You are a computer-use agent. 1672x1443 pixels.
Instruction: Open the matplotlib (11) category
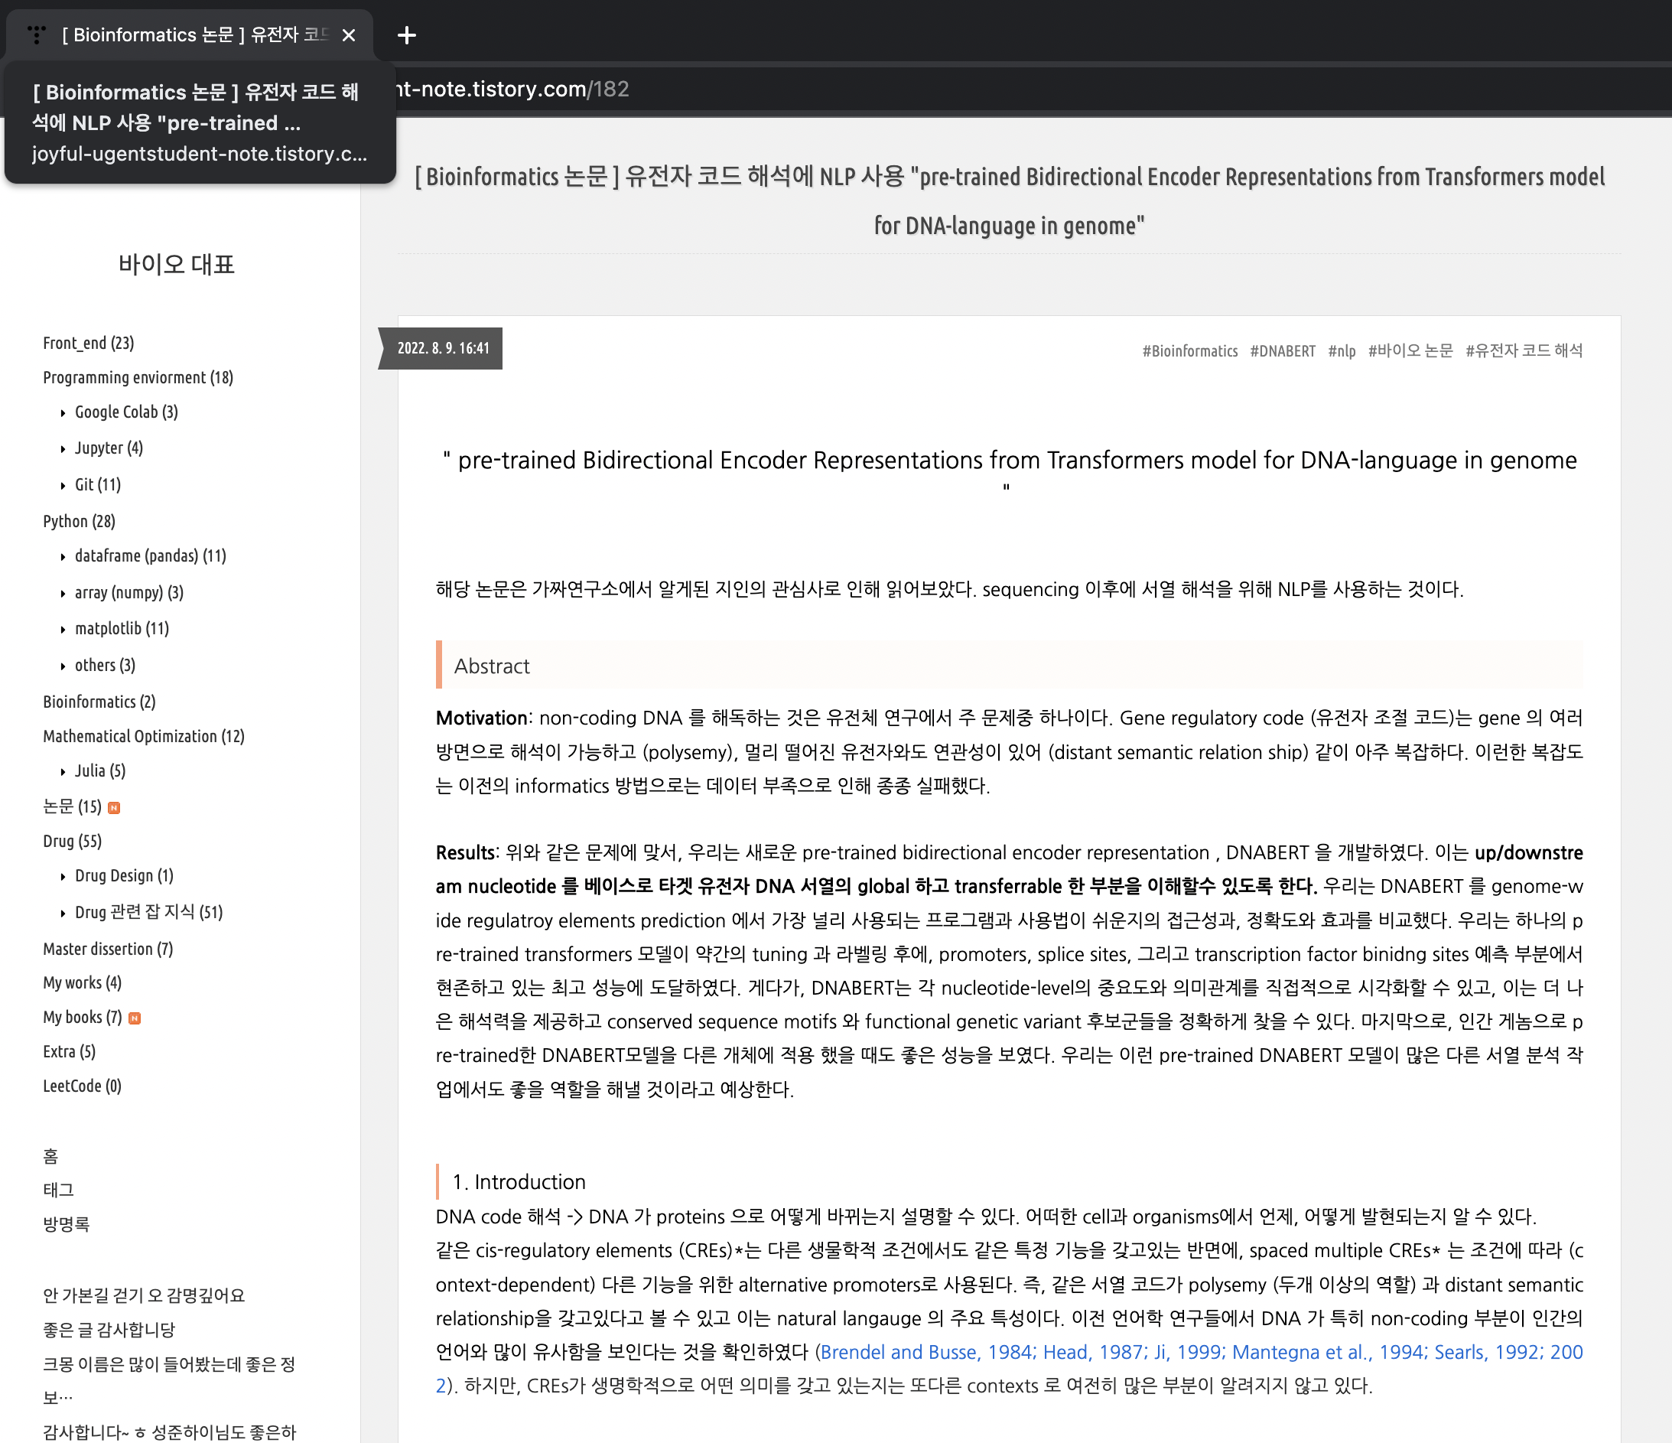pos(122,629)
